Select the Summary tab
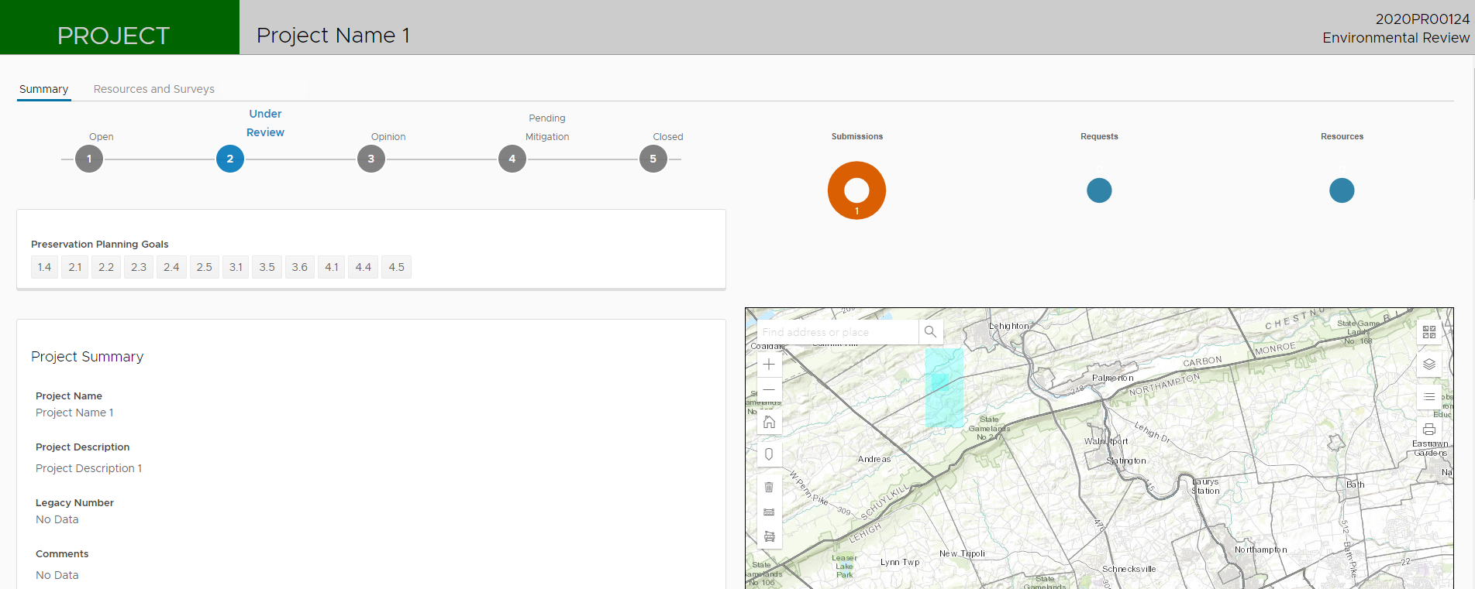 click(x=43, y=89)
